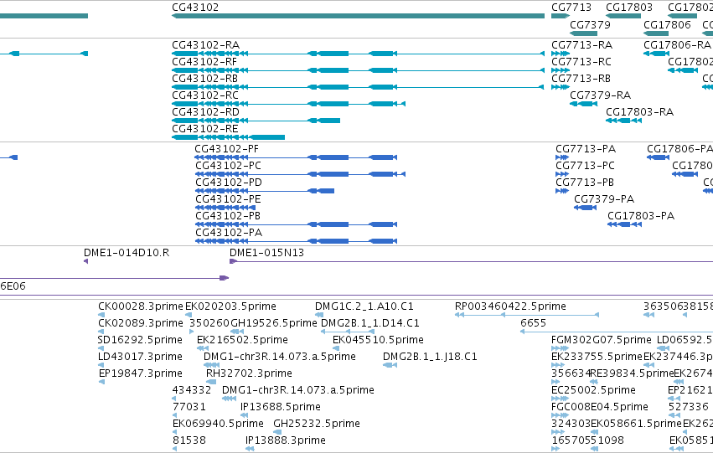Select protein CG43102-PF
713x453 pixels.
pos(226,149)
